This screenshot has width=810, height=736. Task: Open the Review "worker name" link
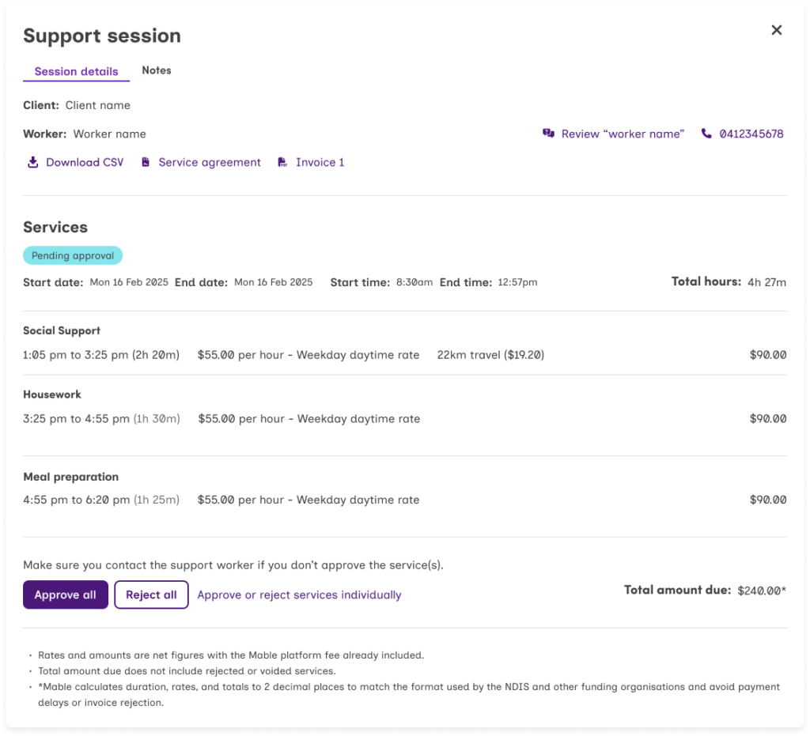tap(623, 134)
